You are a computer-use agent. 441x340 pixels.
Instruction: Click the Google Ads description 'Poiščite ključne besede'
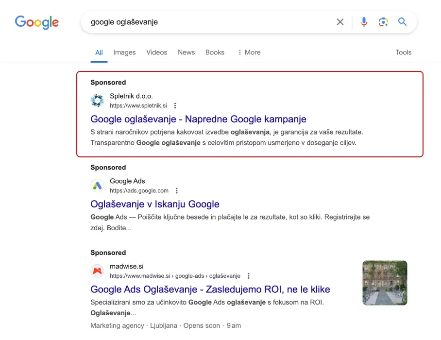click(x=230, y=222)
